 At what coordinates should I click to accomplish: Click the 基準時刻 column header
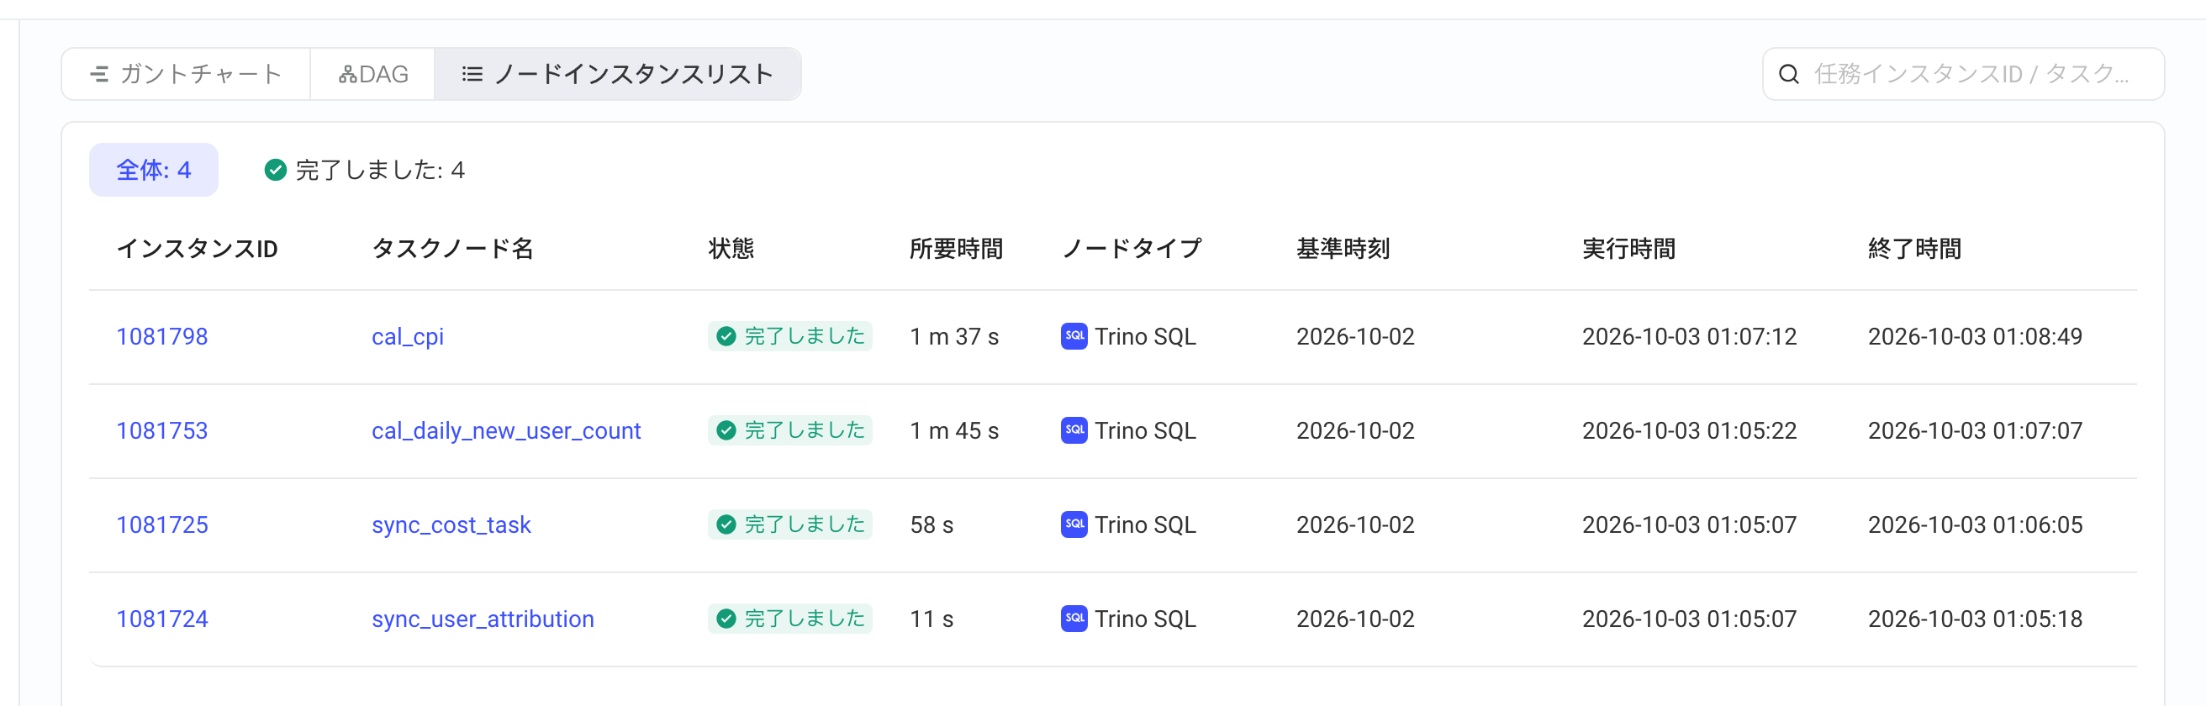pos(1343,249)
